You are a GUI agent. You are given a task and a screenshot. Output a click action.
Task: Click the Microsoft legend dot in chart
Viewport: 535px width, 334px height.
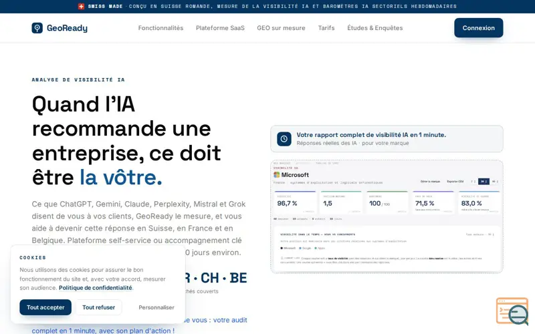(x=282, y=248)
